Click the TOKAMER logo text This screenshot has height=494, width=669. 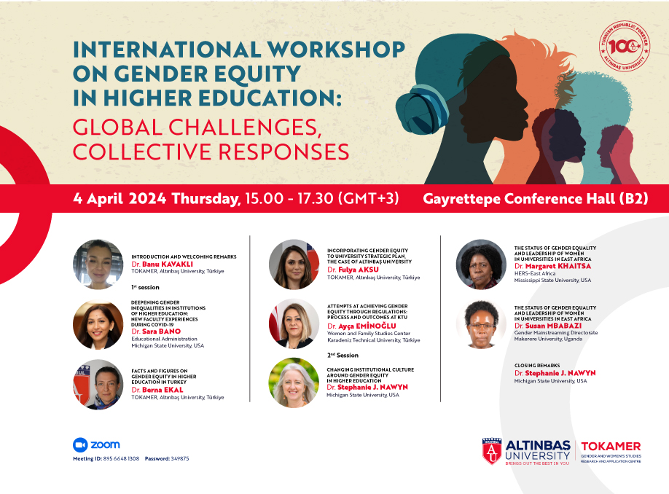click(x=611, y=446)
